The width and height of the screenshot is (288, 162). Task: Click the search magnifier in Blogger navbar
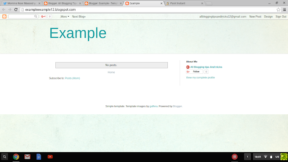(x=36, y=16)
